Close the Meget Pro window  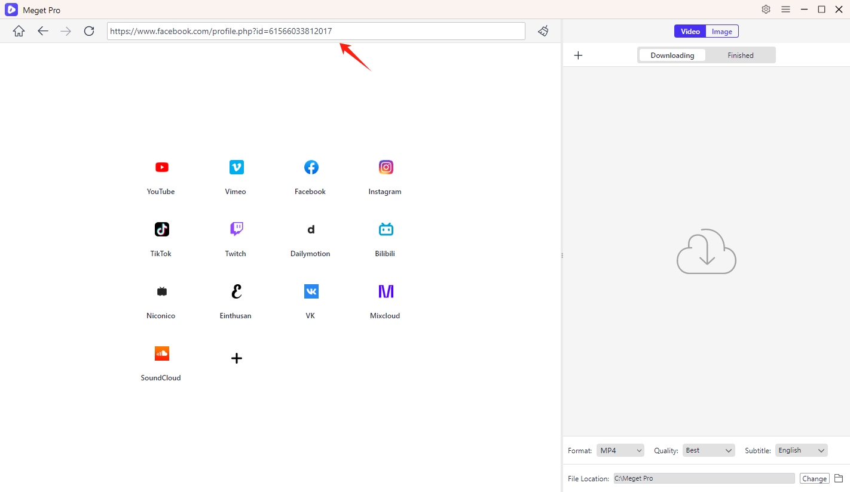839,10
